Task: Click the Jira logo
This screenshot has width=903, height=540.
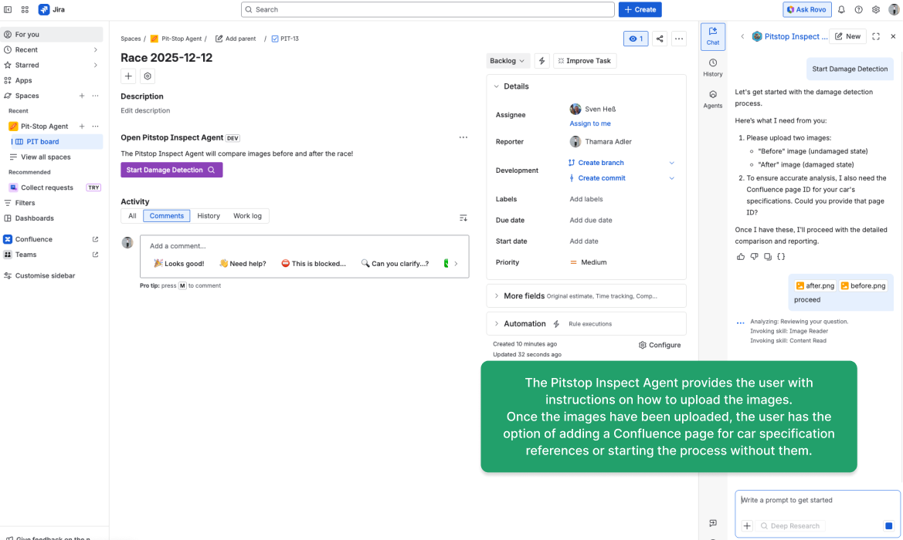Action: point(52,10)
